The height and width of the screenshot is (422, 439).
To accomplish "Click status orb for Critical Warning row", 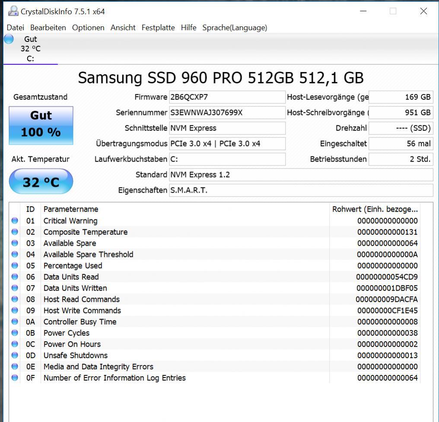I will [x=15, y=221].
